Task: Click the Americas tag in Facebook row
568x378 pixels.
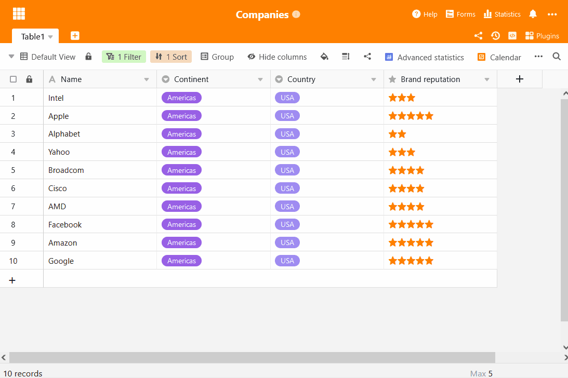Action: (x=181, y=224)
